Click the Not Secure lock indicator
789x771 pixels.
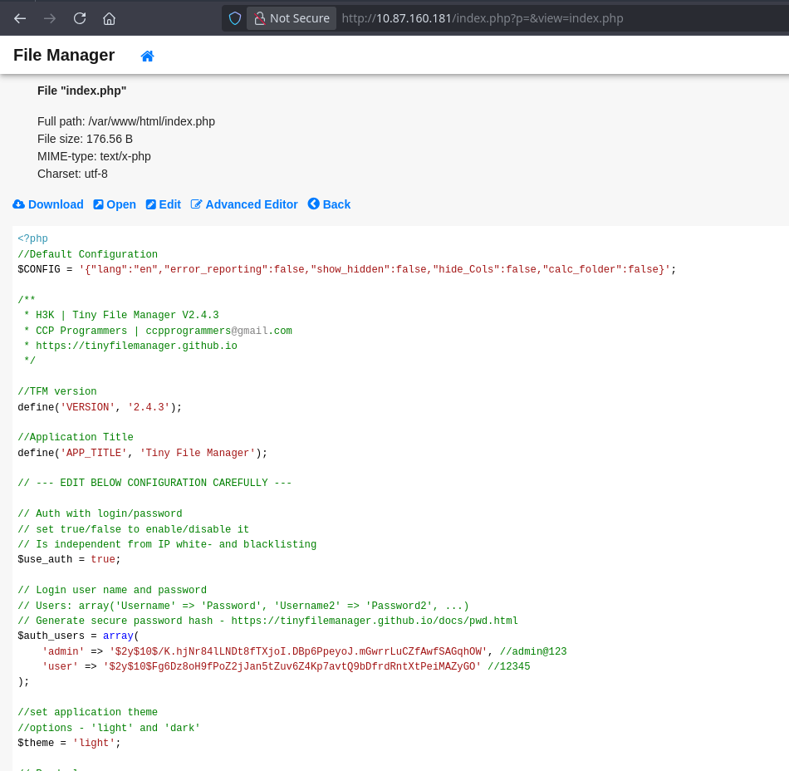click(292, 18)
